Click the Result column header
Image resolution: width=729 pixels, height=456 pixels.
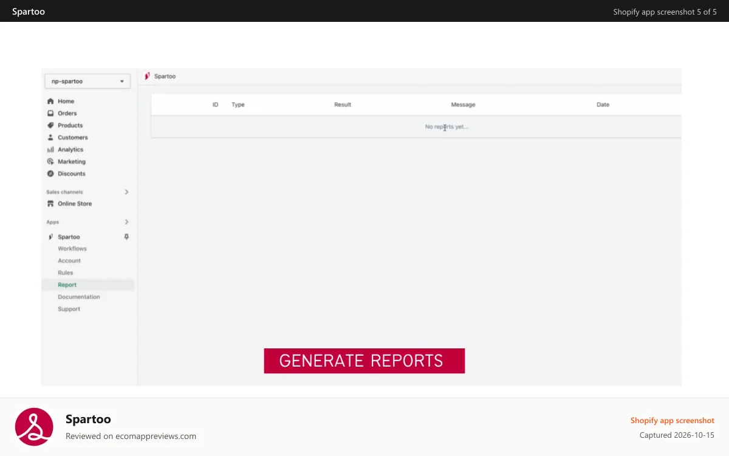click(343, 105)
